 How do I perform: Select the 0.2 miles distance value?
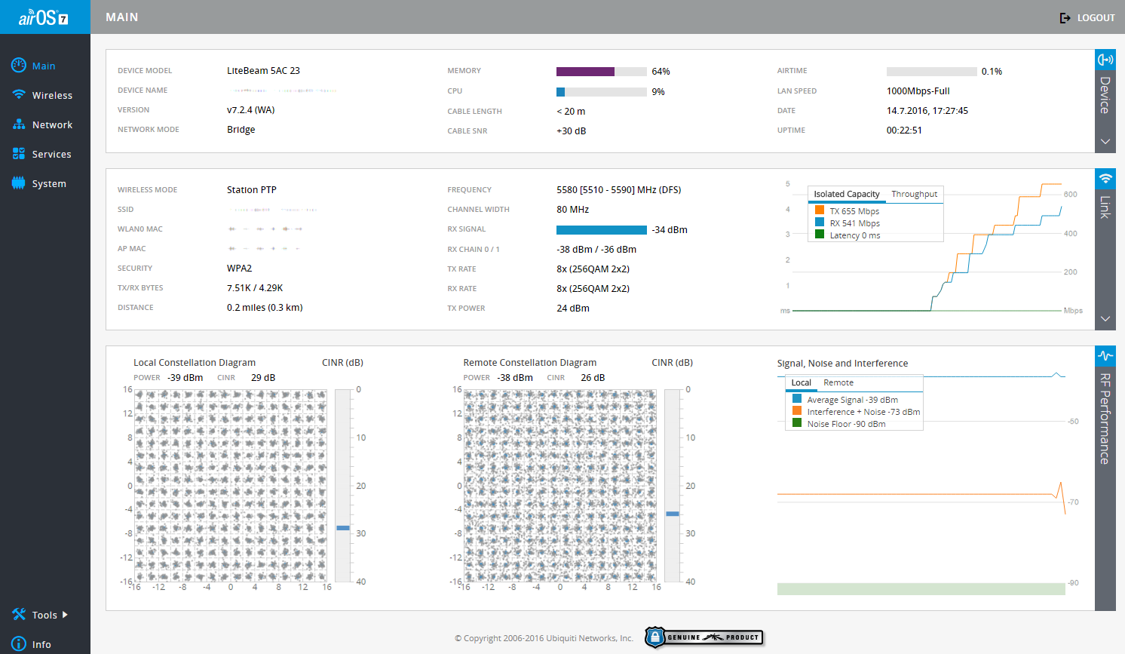(x=265, y=308)
